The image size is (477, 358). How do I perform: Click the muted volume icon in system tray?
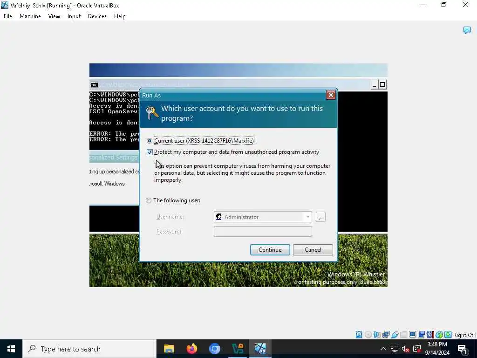pos(406,349)
